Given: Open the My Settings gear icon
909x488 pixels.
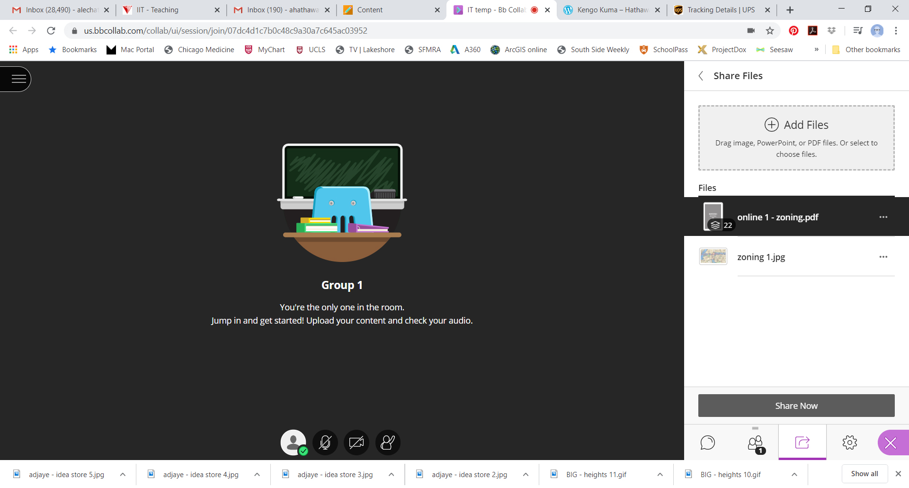Looking at the screenshot, I should 849,443.
